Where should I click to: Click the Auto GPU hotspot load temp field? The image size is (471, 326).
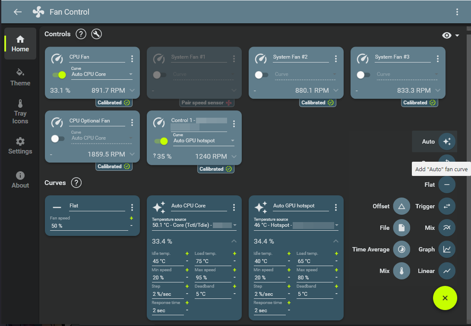coord(315,261)
